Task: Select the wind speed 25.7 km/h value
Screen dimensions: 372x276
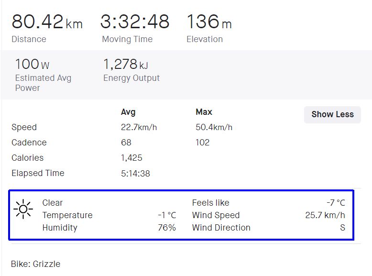Action: [325, 215]
